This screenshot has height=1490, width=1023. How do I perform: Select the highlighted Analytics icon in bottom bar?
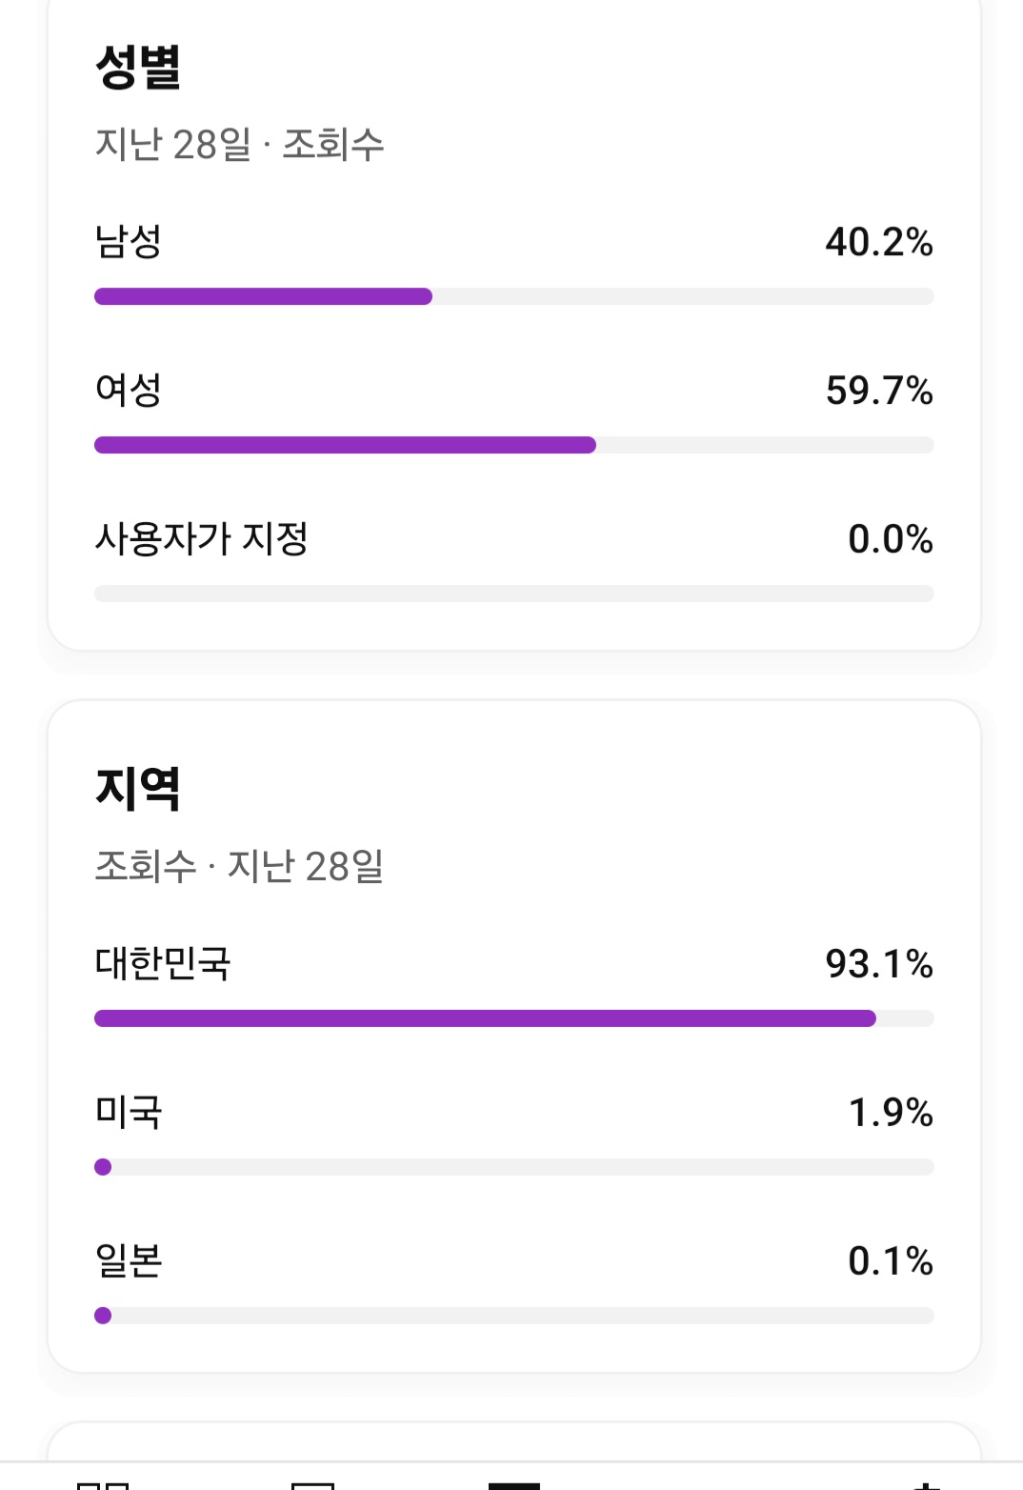(x=513, y=1485)
